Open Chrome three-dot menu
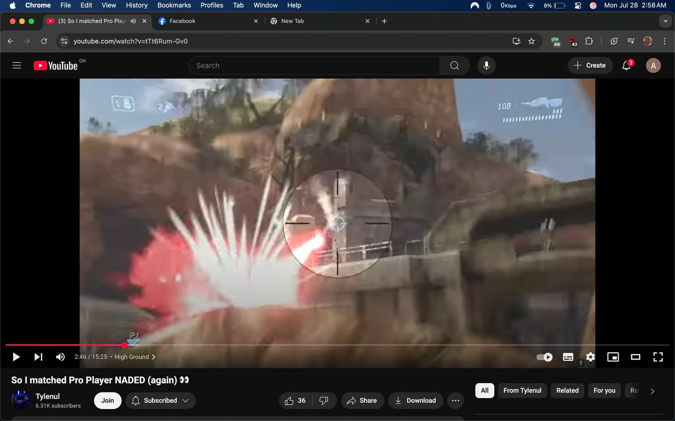This screenshot has height=421, width=675. click(x=664, y=41)
